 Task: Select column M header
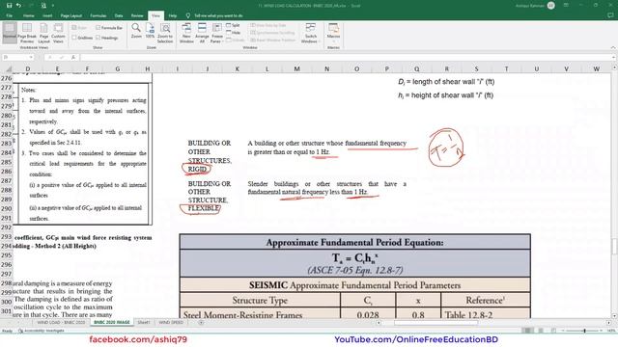click(296, 68)
